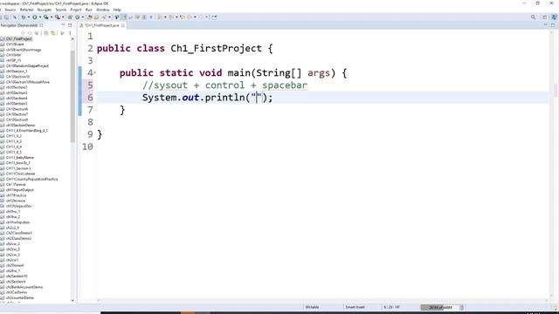This screenshot has width=559, height=314.
Task: Maximize the Navigator view panel
Action: click(70, 25)
